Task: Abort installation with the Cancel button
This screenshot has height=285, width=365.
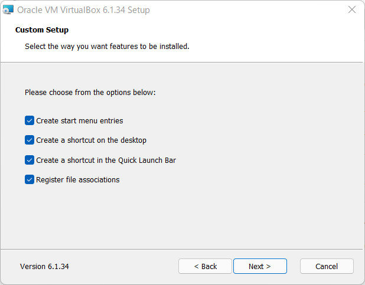Action: pos(327,266)
